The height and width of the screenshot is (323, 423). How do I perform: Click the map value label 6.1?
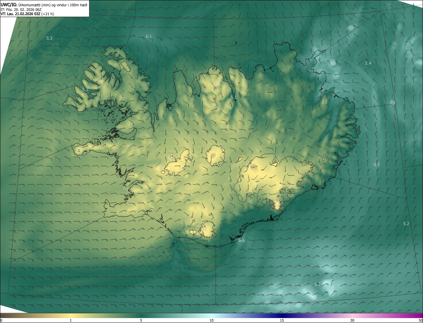coord(149,36)
